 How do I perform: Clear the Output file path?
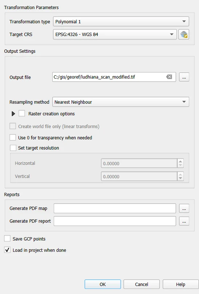[x=169, y=77]
